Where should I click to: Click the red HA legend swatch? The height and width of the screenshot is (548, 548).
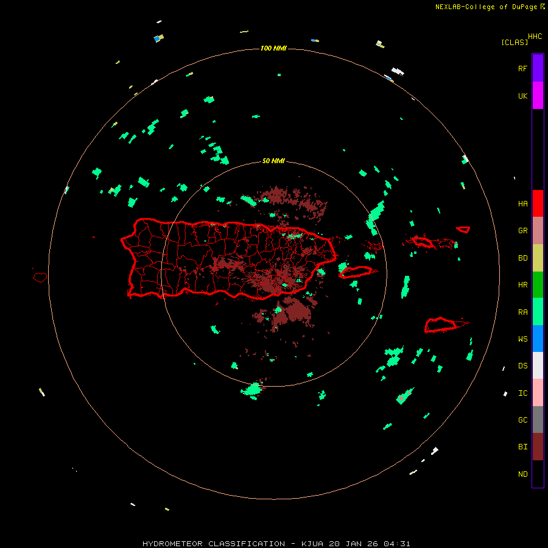[x=538, y=203]
